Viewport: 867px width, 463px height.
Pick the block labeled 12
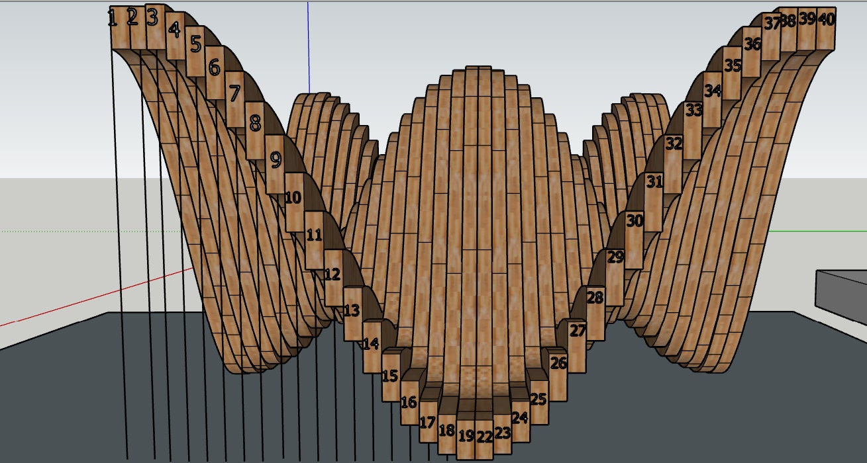[x=333, y=277]
